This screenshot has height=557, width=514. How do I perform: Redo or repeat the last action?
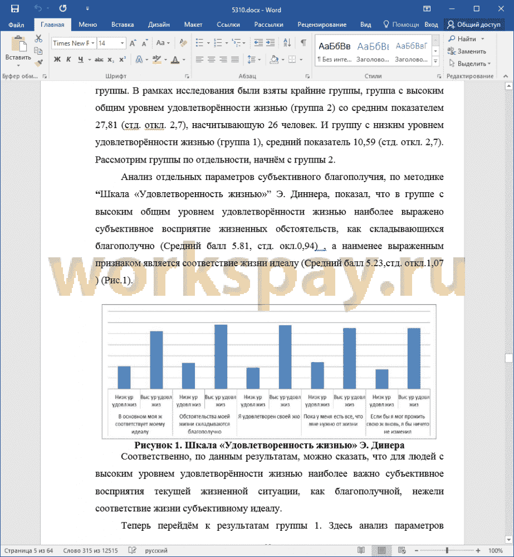[x=63, y=8]
